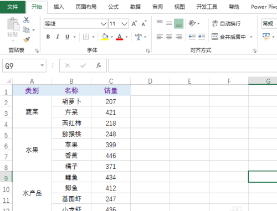This screenshot has width=277, height=211.
Task: Toggle Italic formatting
Action: 58,37
